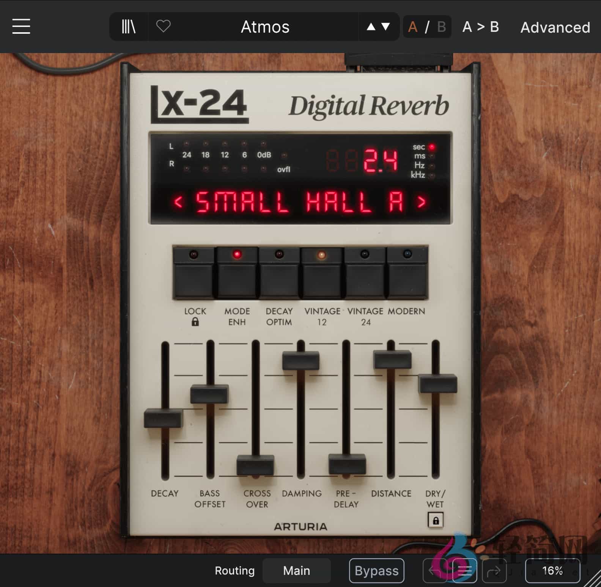
Task: Click the Bypass button
Action: 376,571
